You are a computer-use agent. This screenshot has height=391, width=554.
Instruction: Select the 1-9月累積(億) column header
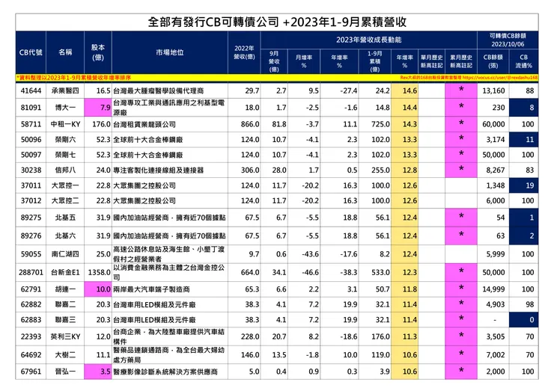coord(374,61)
